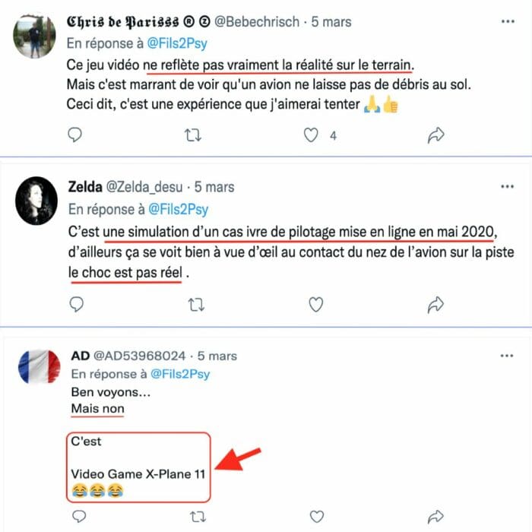The image size is (532, 532).
Task: View Zelda's profile picture
Action: (36, 201)
